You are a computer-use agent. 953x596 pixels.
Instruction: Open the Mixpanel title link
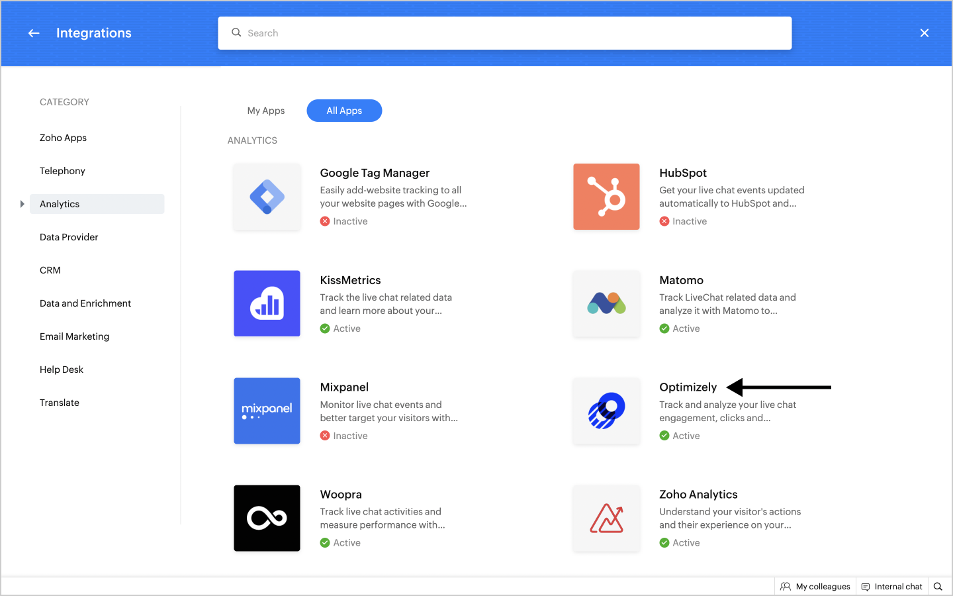[x=344, y=387]
